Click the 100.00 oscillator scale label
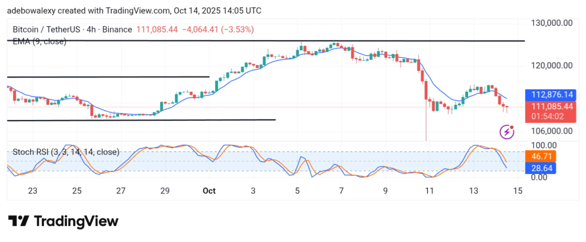The width and height of the screenshot is (586, 242). coord(544,145)
